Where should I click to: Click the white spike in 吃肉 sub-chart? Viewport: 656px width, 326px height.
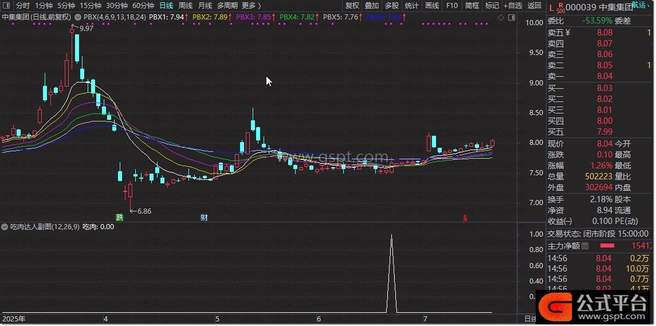point(391,274)
